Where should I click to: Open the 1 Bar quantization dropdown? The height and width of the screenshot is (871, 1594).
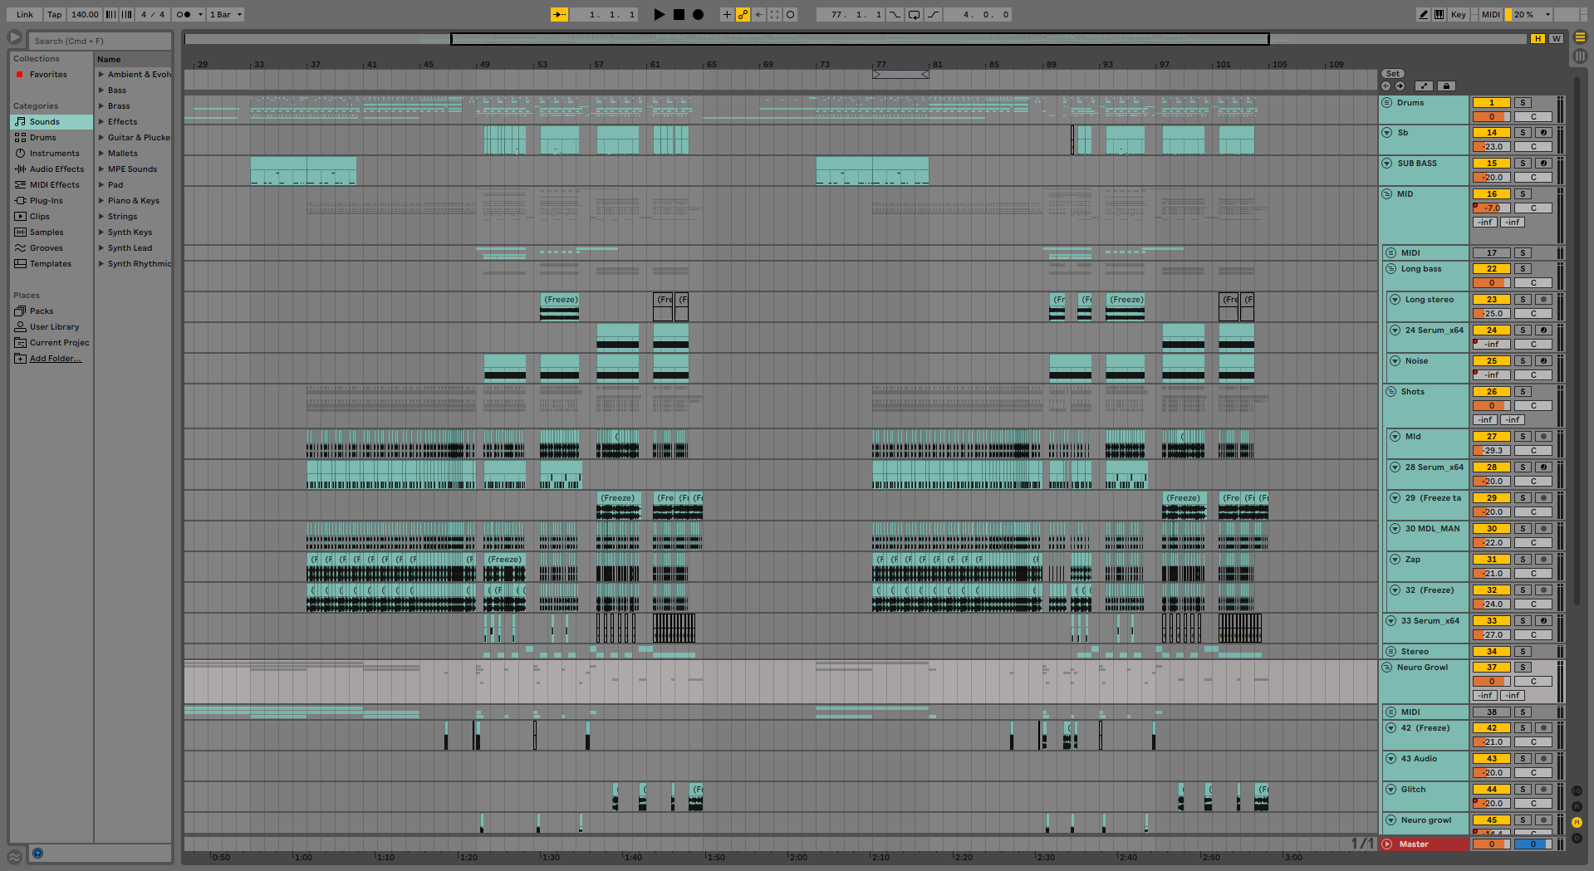pyautogui.click(x=225, y=14)
